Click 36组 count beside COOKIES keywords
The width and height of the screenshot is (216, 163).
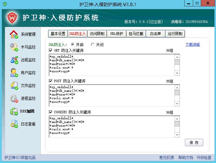point(169,112)
